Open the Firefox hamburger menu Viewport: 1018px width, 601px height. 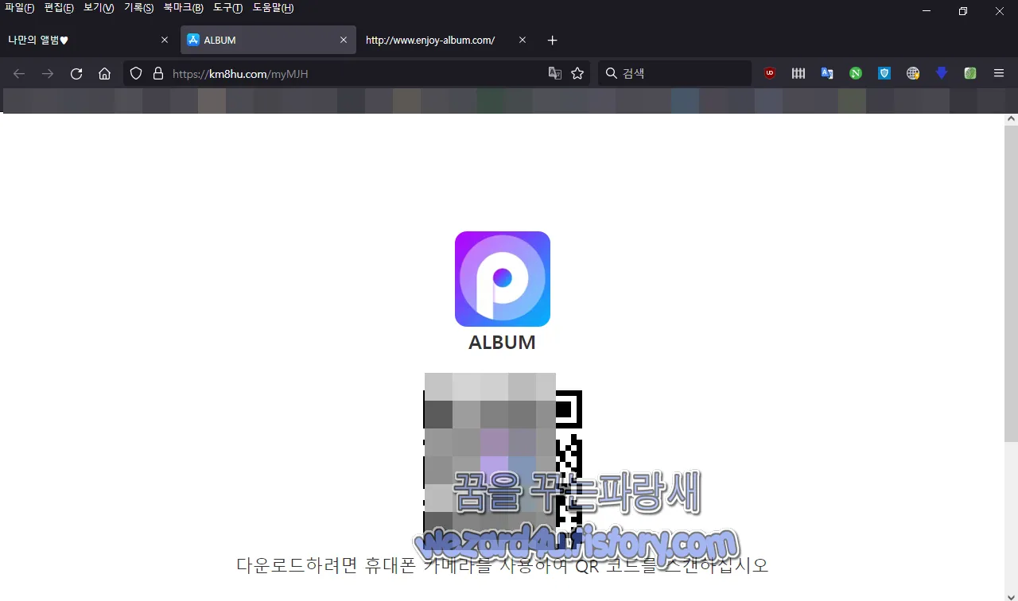point(999,73)
